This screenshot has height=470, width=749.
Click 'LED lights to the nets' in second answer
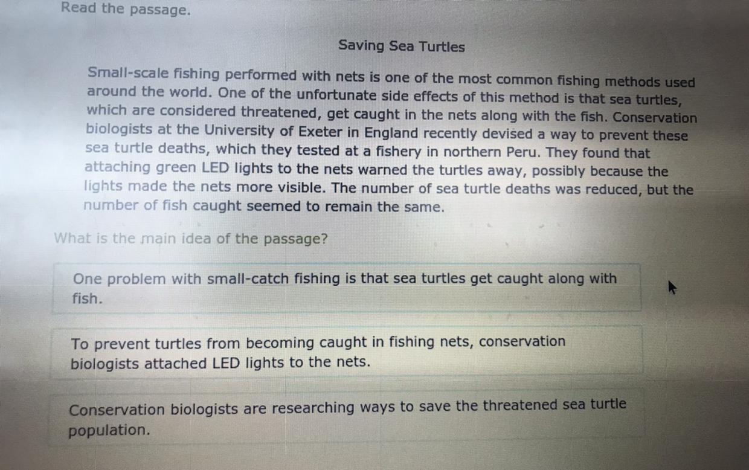(x=291, y=363)
